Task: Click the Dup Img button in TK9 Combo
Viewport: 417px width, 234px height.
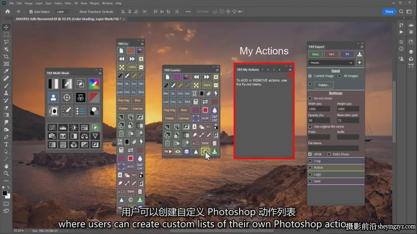Action: click(169, 110)
